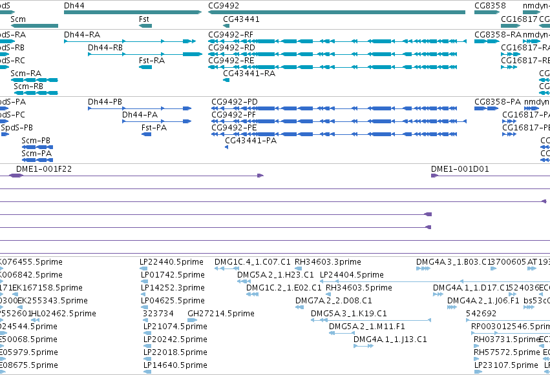The width and height of the screenshot is (550, 375).
Task: Select DMG7A.2_2.D08.C1 feature
Action: 299,307
